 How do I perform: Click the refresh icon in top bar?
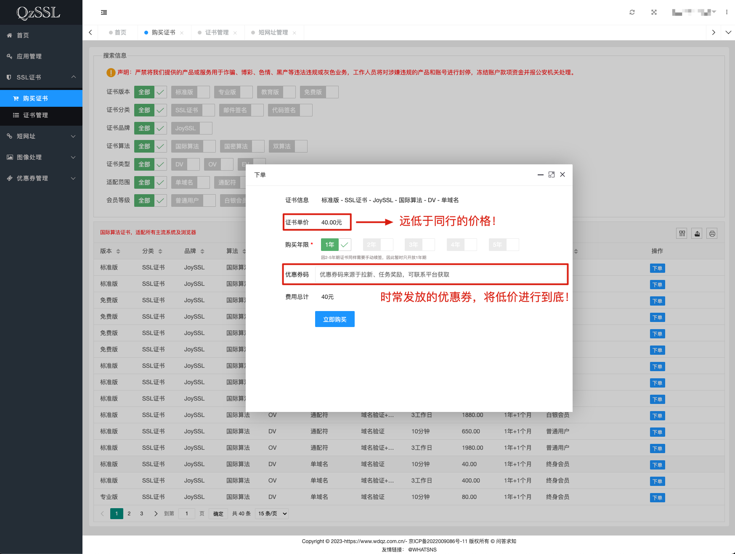tap(632, 12)
